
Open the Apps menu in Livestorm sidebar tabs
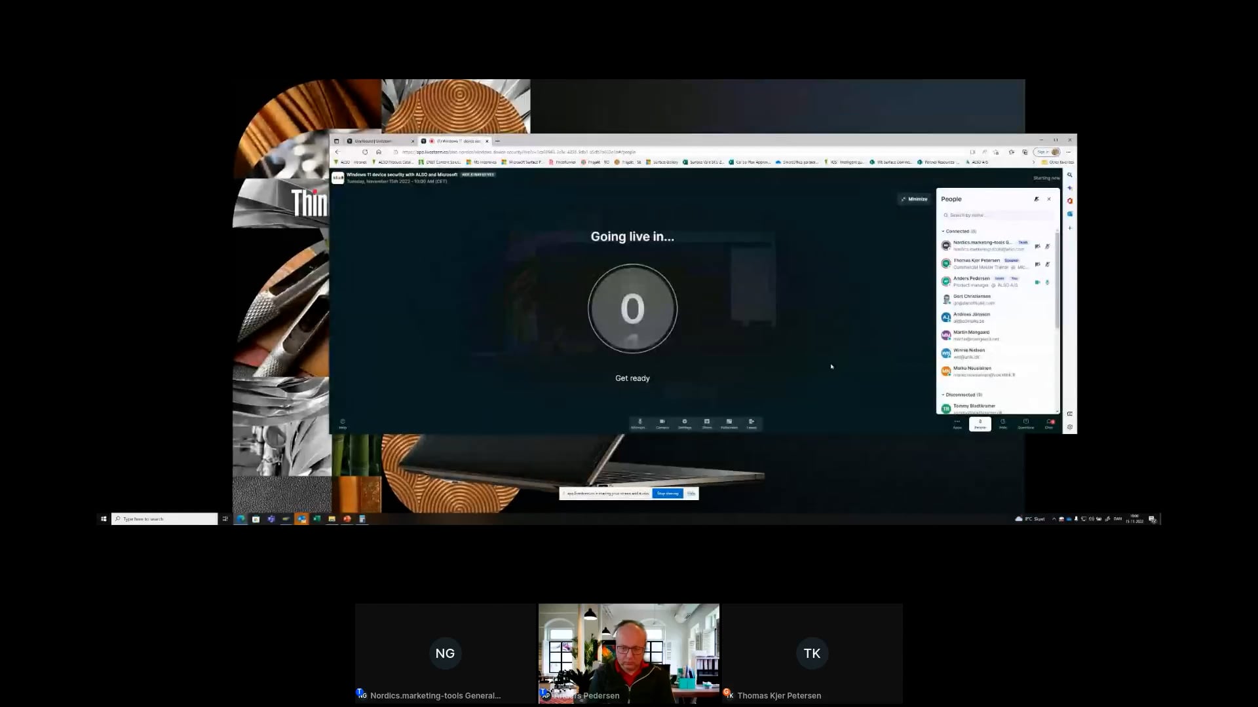click(x=957, y=424)
